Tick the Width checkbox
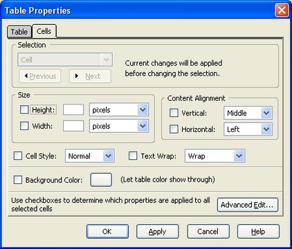This screenshot has height=249, width=292. (x=24, y=126)
